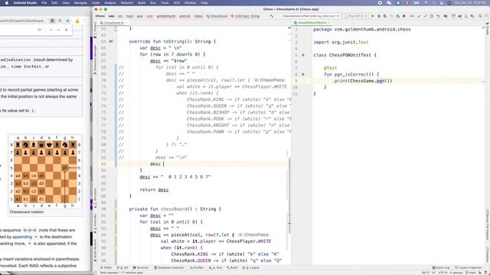Click chessboard notation image in browser
Screen dimensions: 490x275
[x=45, y=172]
